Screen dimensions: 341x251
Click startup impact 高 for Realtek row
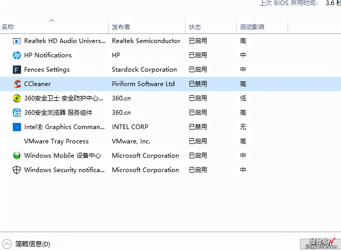[x=243, y=41]
